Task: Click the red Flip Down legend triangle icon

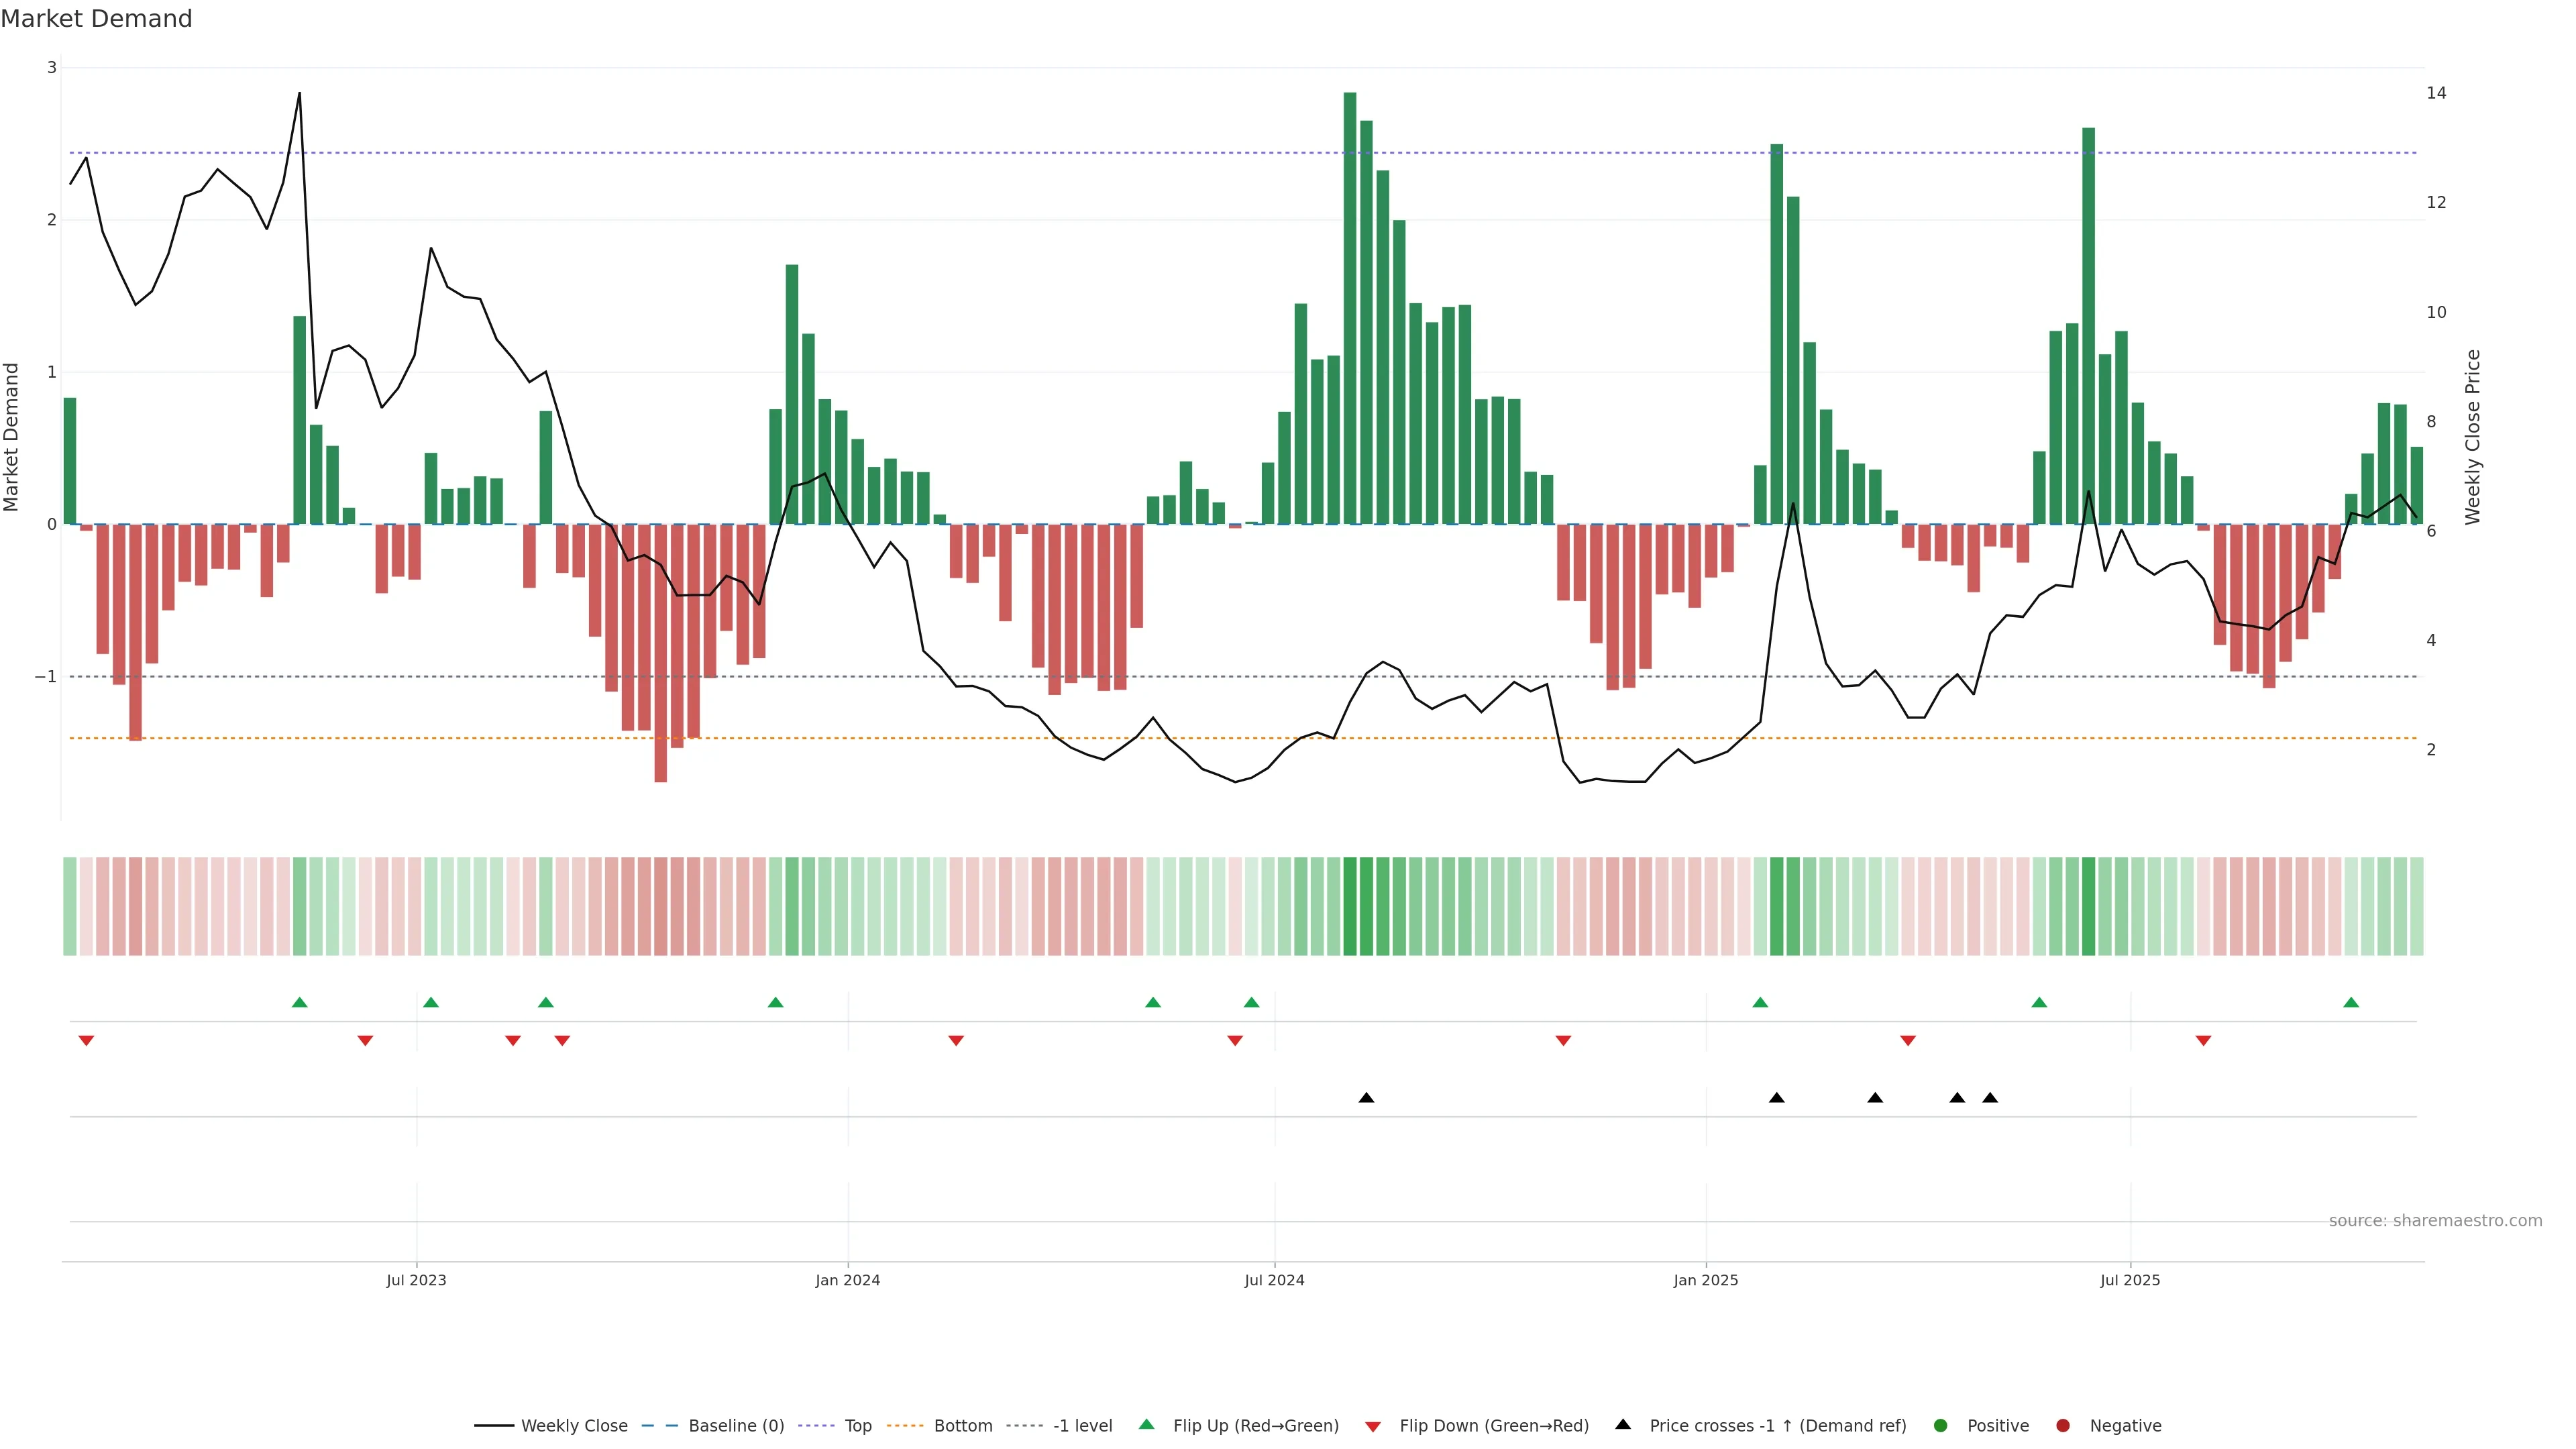Action: pyautogui.click(x=1373, y=1426)
